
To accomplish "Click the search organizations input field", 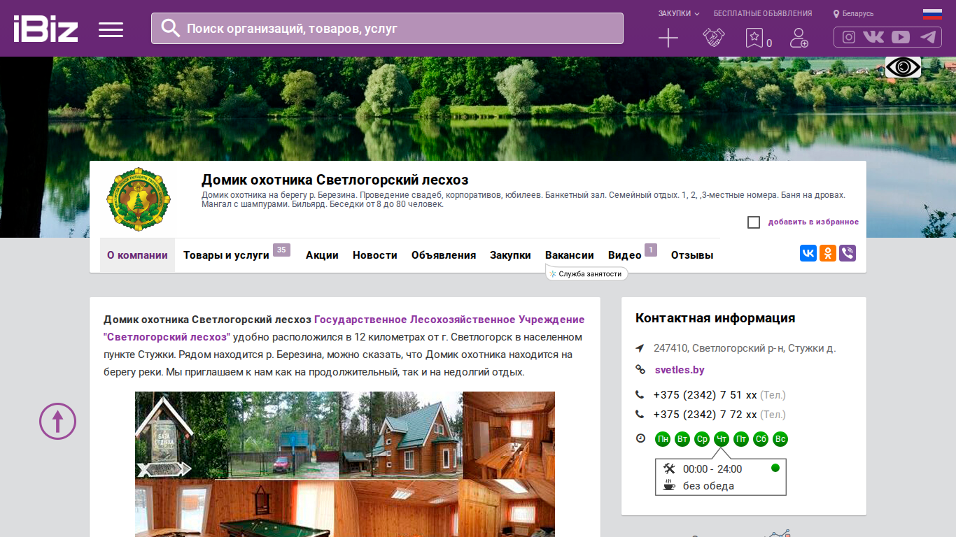I will (387, 28).
